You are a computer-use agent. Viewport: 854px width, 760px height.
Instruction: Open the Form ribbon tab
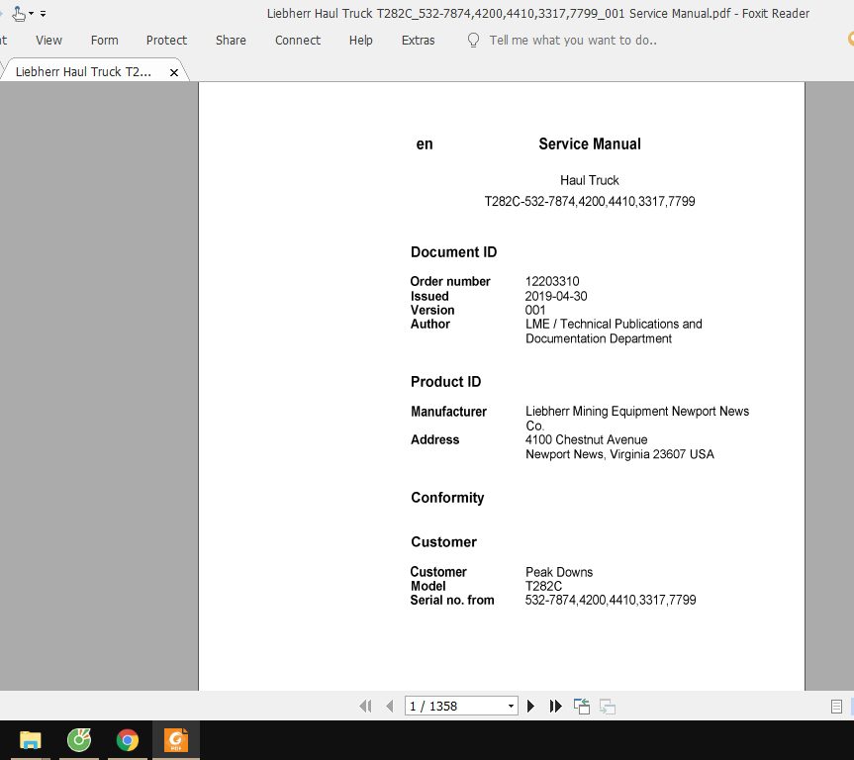click(x=105, y=41)
